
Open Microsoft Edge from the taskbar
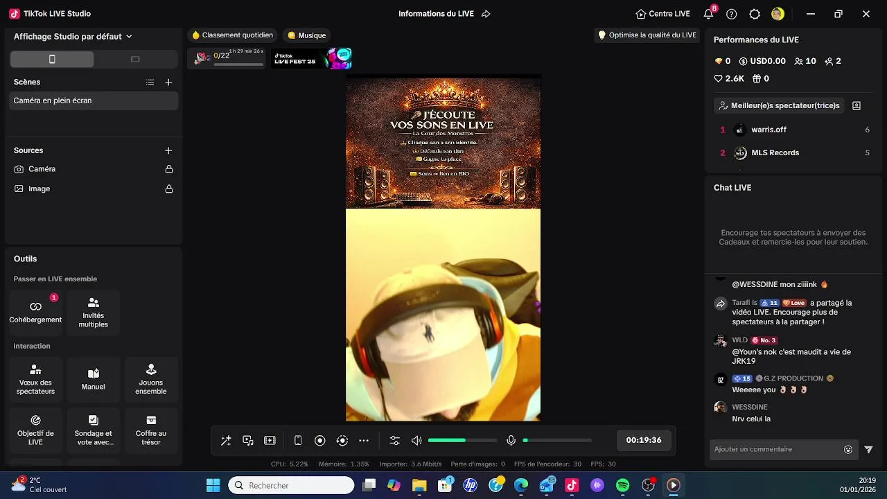pos(521,485)
